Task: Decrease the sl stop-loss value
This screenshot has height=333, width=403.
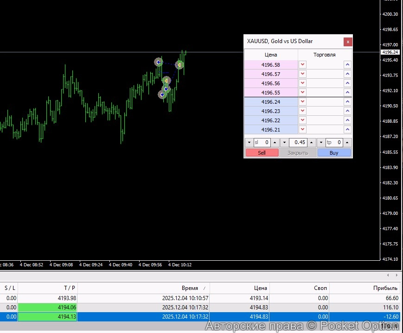Action: (x=249, y=143)
